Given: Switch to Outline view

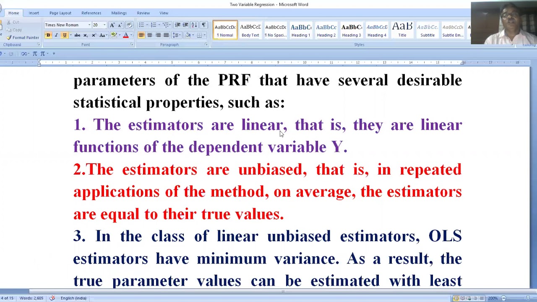Looking at the screenshot, I should click(475, 298).
